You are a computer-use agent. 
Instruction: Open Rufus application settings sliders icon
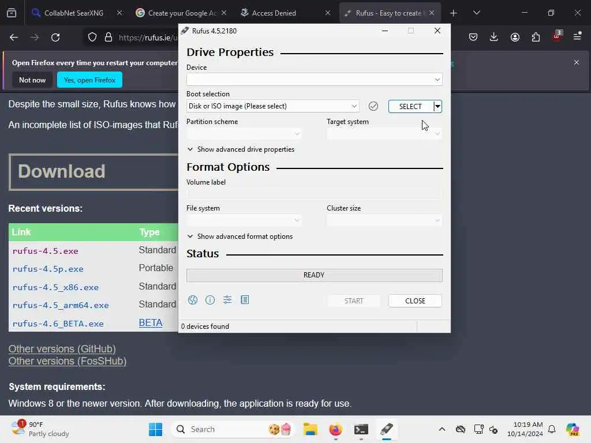(227, 300)
